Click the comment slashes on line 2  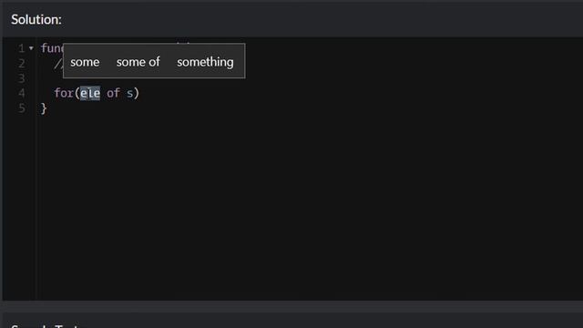58,64
